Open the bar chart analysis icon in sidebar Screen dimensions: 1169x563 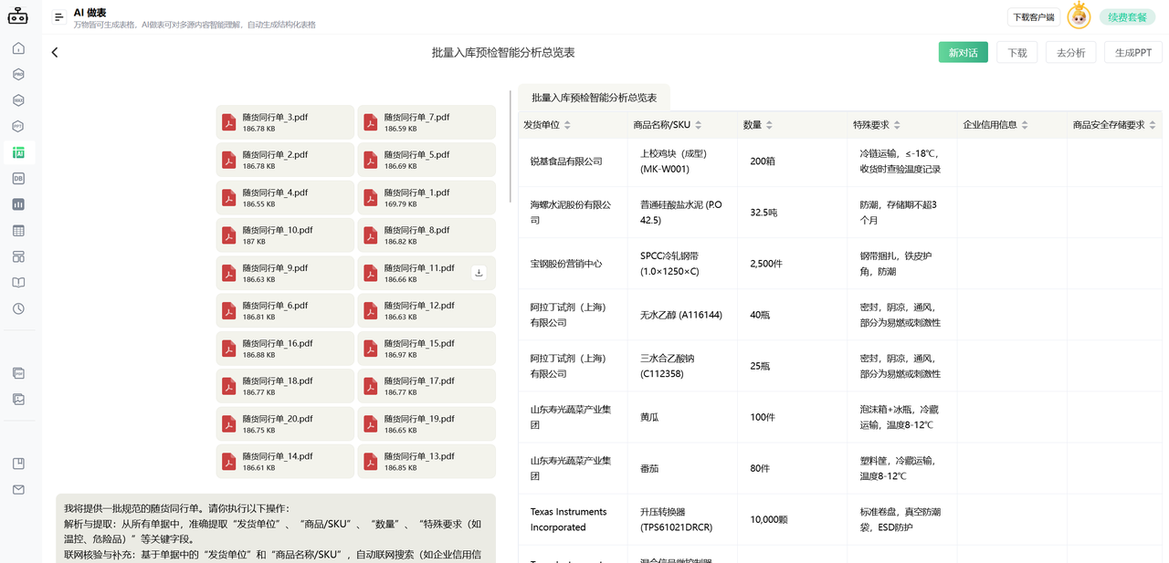(18, 204)
